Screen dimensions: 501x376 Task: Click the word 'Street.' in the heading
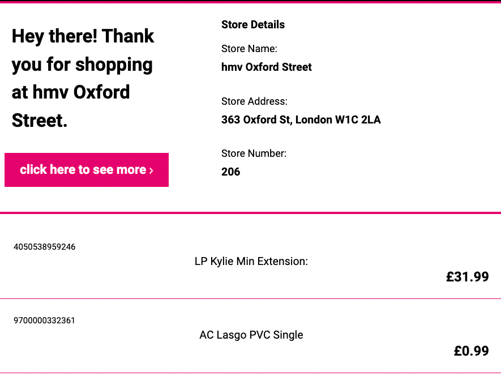pyautogui.click(x=40, y=121)
